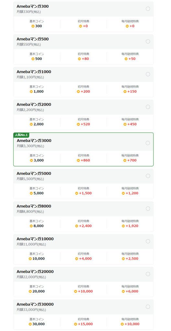
Task: Select the Amebaマンガ300 plan radio button
Action: [148, 9]
